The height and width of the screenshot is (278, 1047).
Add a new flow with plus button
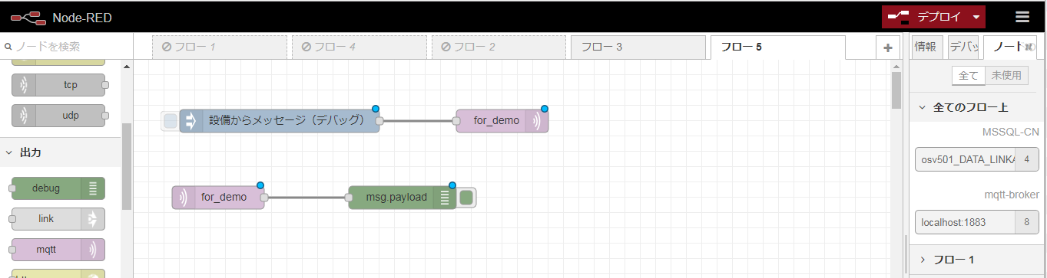[887, 47]
